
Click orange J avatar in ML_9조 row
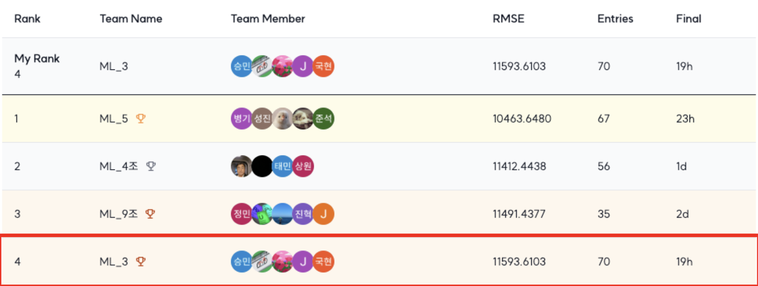click(x=323, y=214)
